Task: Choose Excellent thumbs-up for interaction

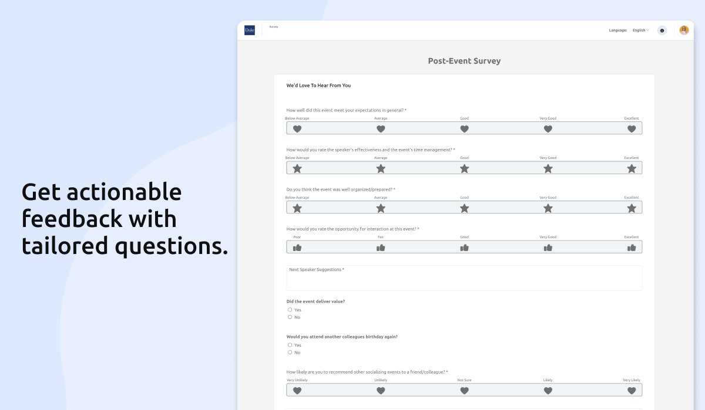Action: (x=632, y=248)
